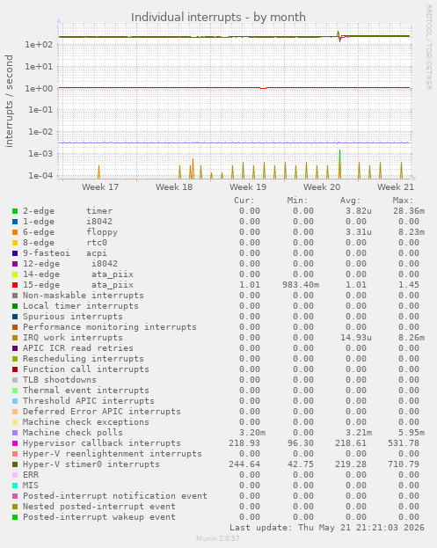Click the Munin 2.0.57 footer text
The image size is (437, 548).
218,538
